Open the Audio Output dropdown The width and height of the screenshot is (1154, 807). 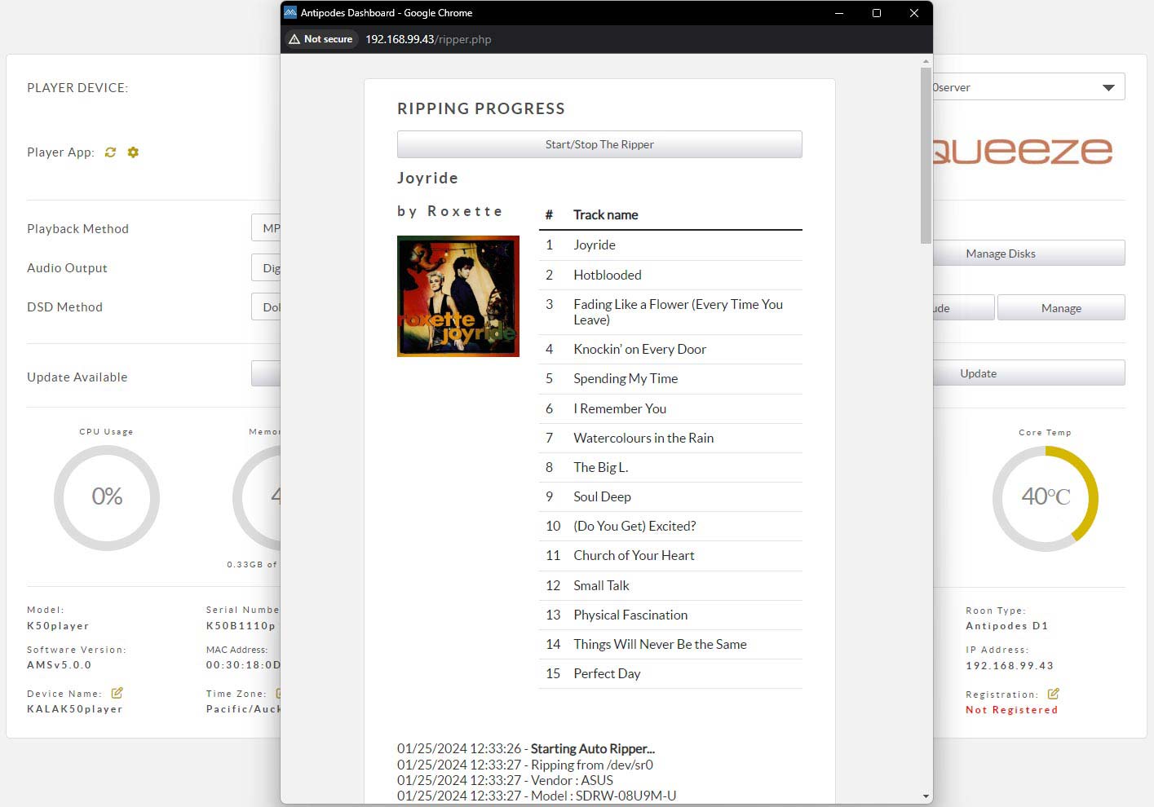pos(266,267)
